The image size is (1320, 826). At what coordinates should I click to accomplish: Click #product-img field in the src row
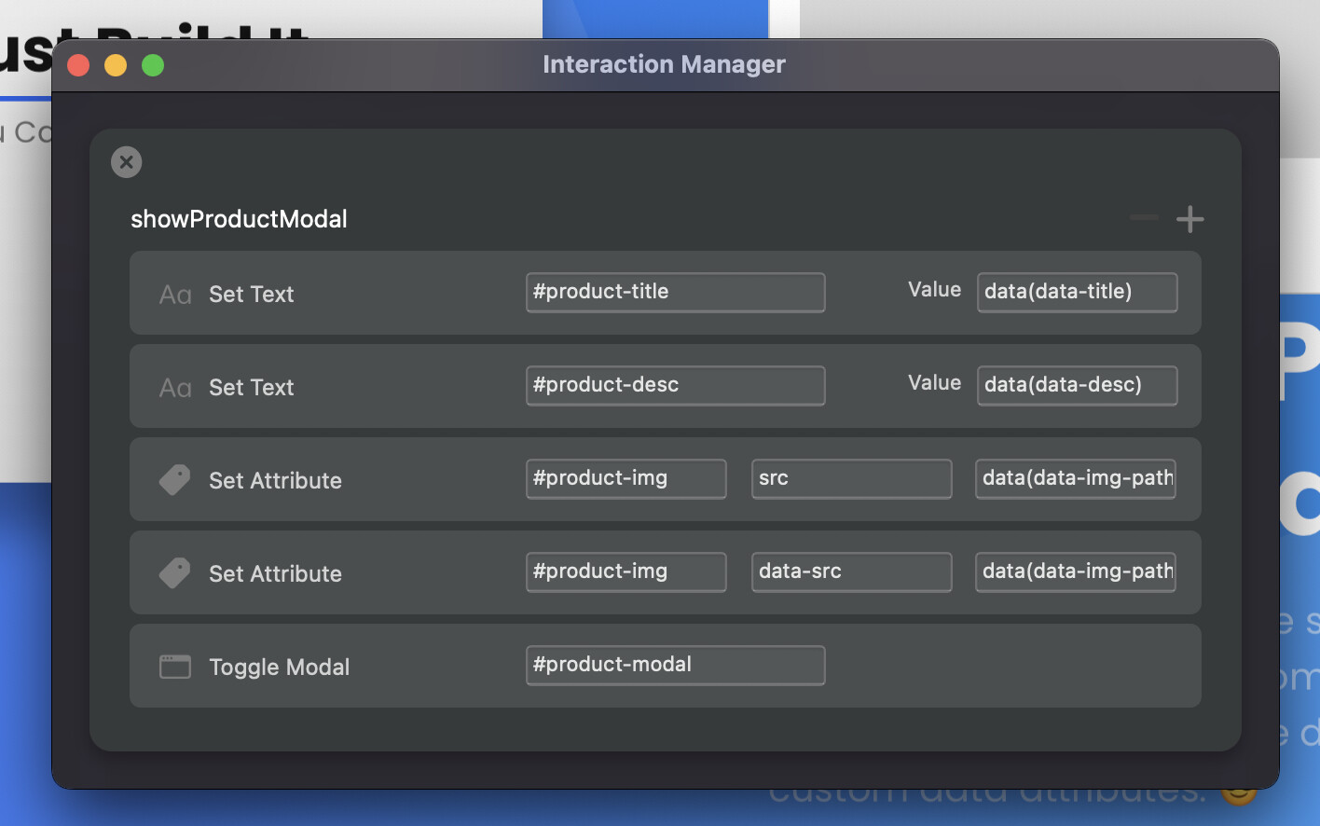point(626,478)
